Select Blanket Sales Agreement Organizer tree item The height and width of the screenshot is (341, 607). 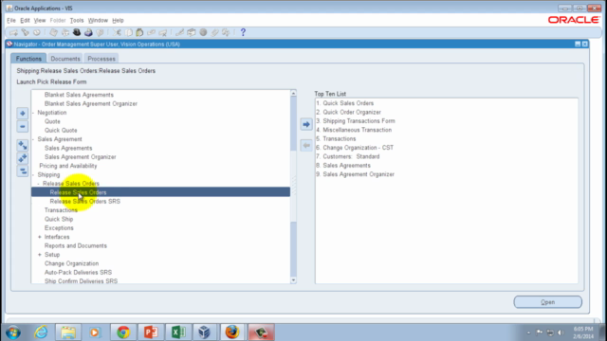91,103
